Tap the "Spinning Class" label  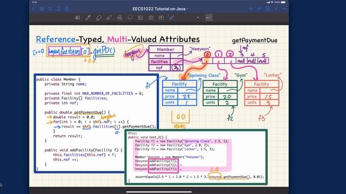[x=204, y=75]
